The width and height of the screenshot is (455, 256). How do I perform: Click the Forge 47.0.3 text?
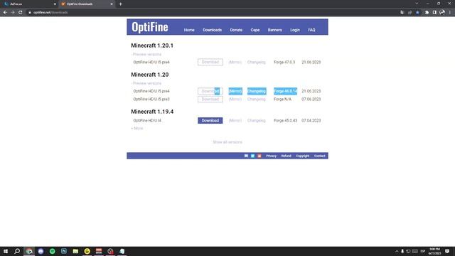pos(284,62)
